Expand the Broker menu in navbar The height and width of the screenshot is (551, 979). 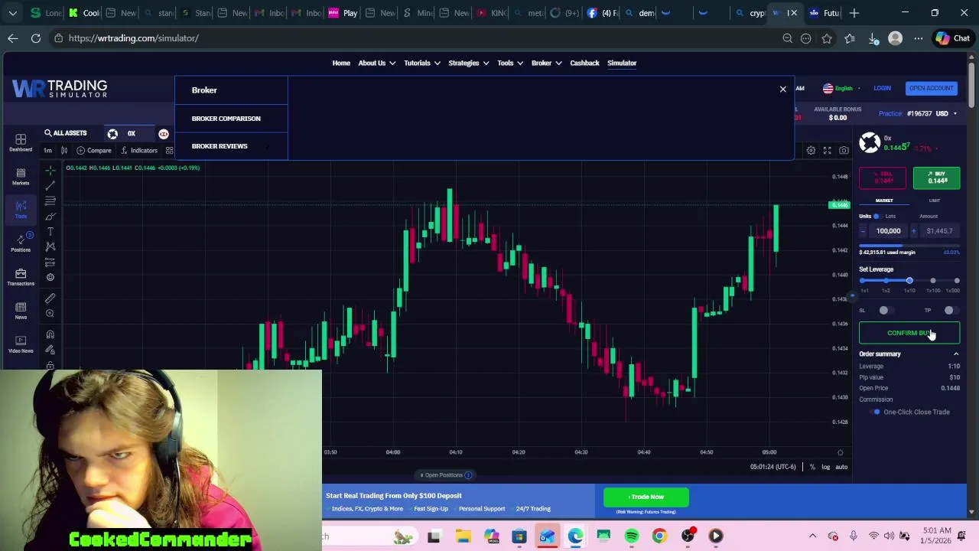point(546,63)
